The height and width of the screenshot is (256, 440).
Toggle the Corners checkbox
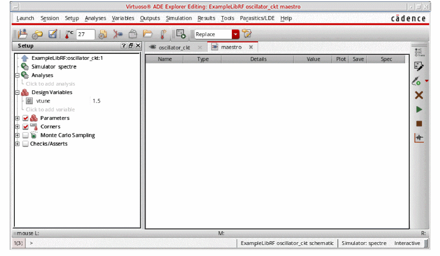click(25, 127)
